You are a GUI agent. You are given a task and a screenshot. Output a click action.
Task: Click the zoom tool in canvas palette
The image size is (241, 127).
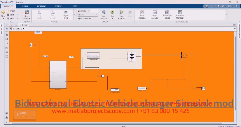click(7, 35)
